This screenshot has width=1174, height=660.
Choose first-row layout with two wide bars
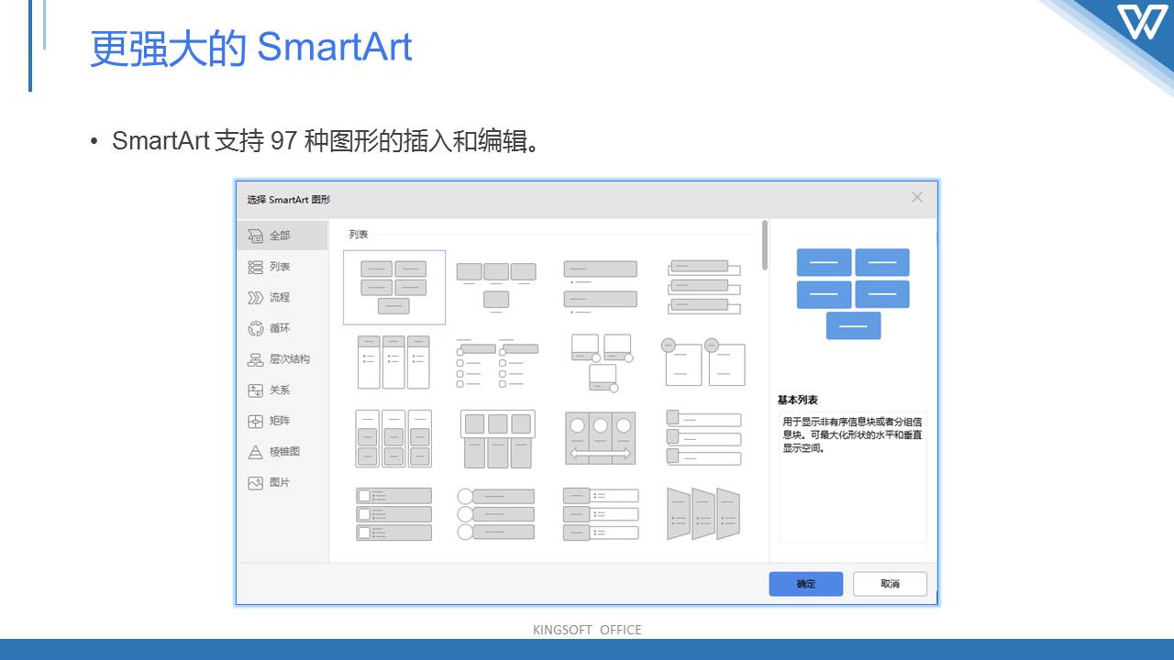coord(600,285)
